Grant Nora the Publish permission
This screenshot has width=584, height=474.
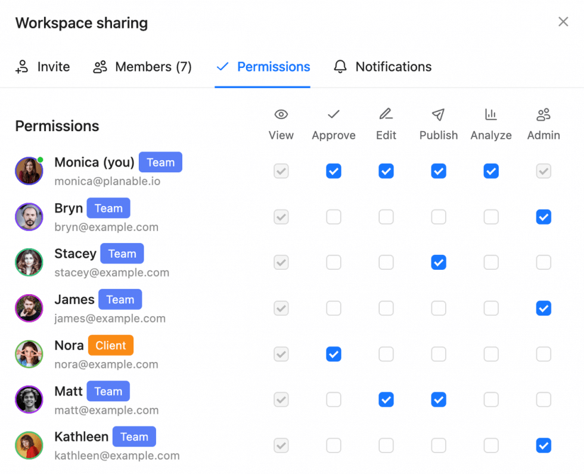438,354
